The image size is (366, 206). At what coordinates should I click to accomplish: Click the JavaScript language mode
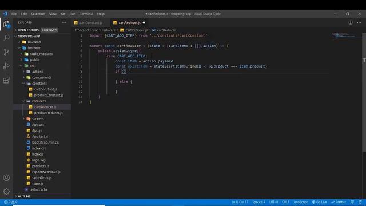tap(300, 202)
